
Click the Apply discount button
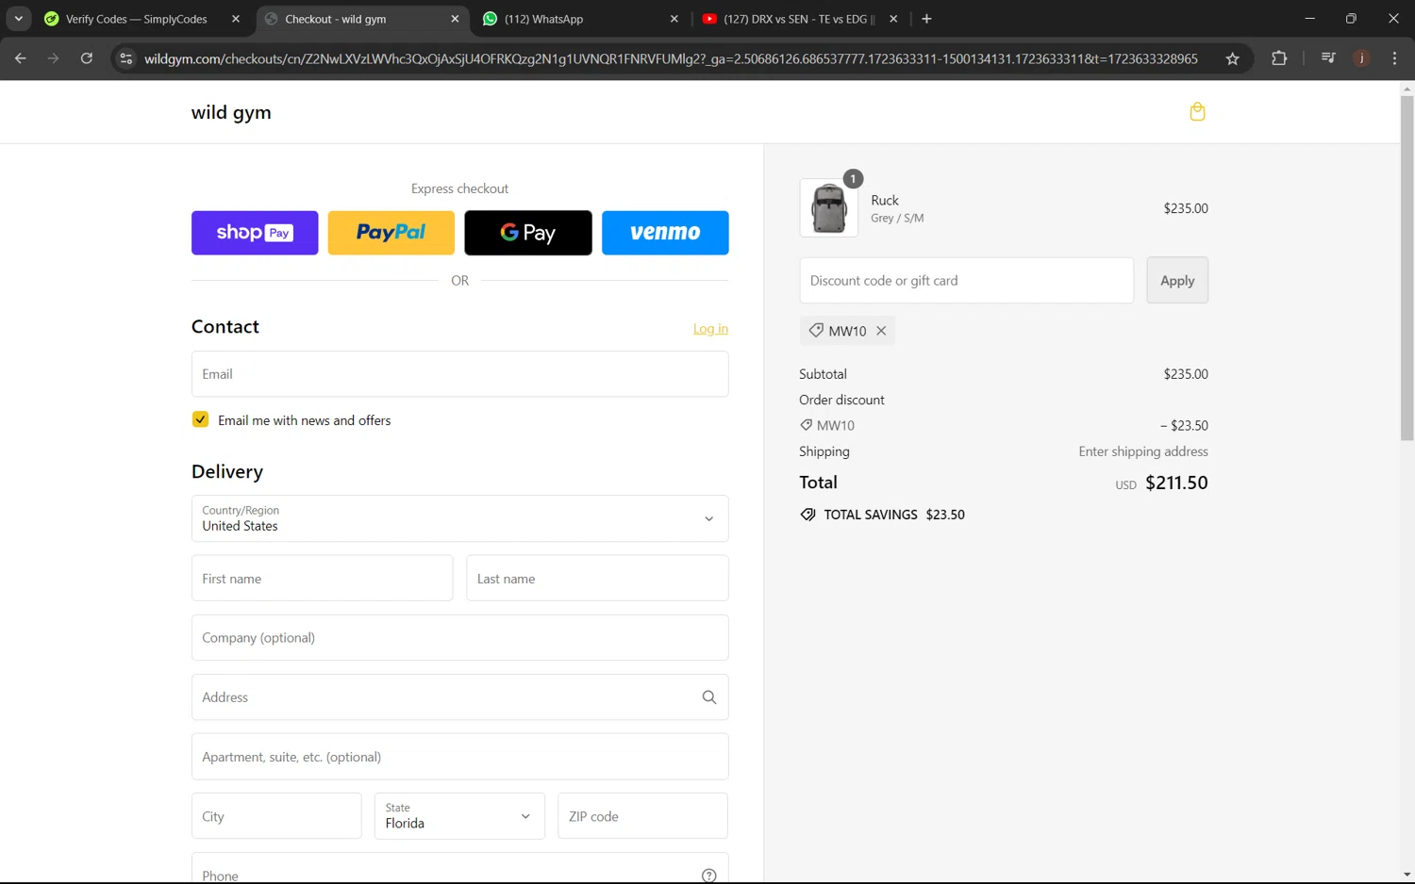coord(1177,281)
